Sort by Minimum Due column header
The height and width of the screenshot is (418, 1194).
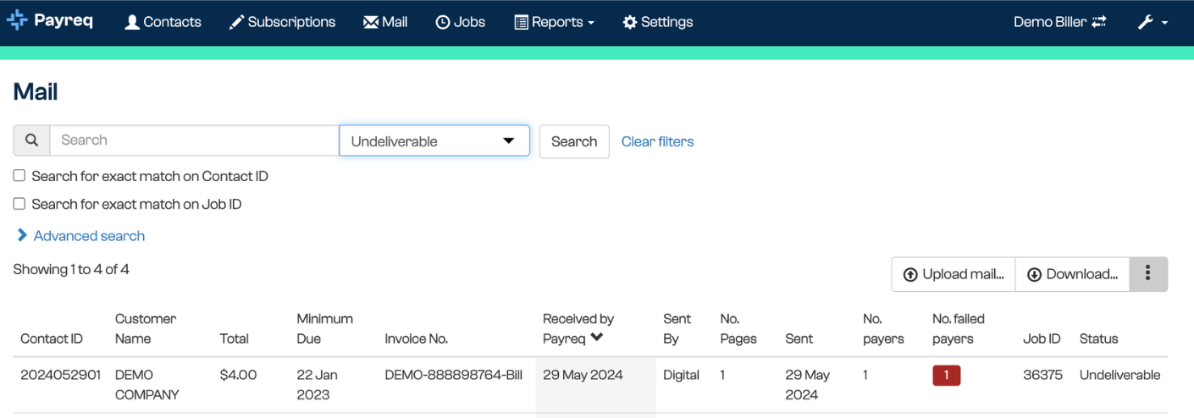tap(324, 328)
